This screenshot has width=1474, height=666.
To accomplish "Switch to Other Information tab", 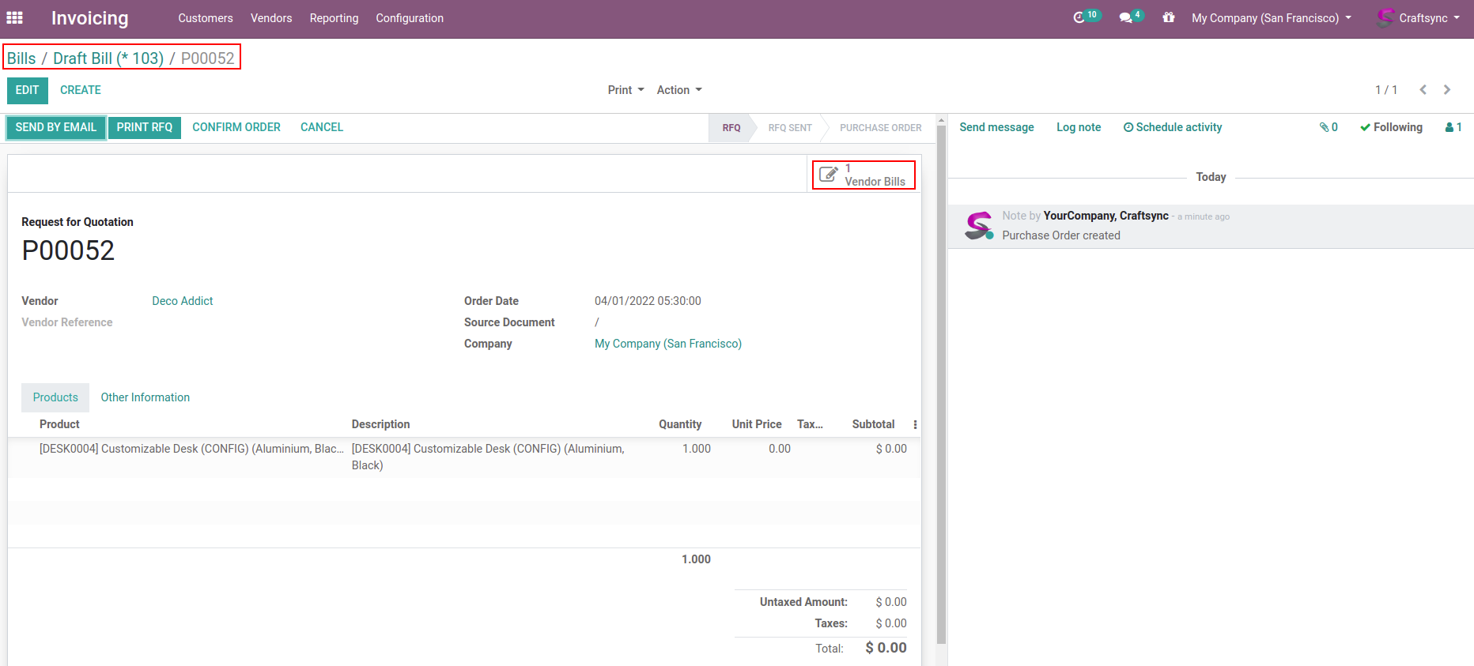I will pyautogui.click(x=145, y=397).
